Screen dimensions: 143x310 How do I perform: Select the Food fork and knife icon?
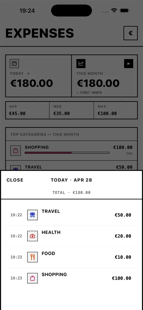(32, 257)
